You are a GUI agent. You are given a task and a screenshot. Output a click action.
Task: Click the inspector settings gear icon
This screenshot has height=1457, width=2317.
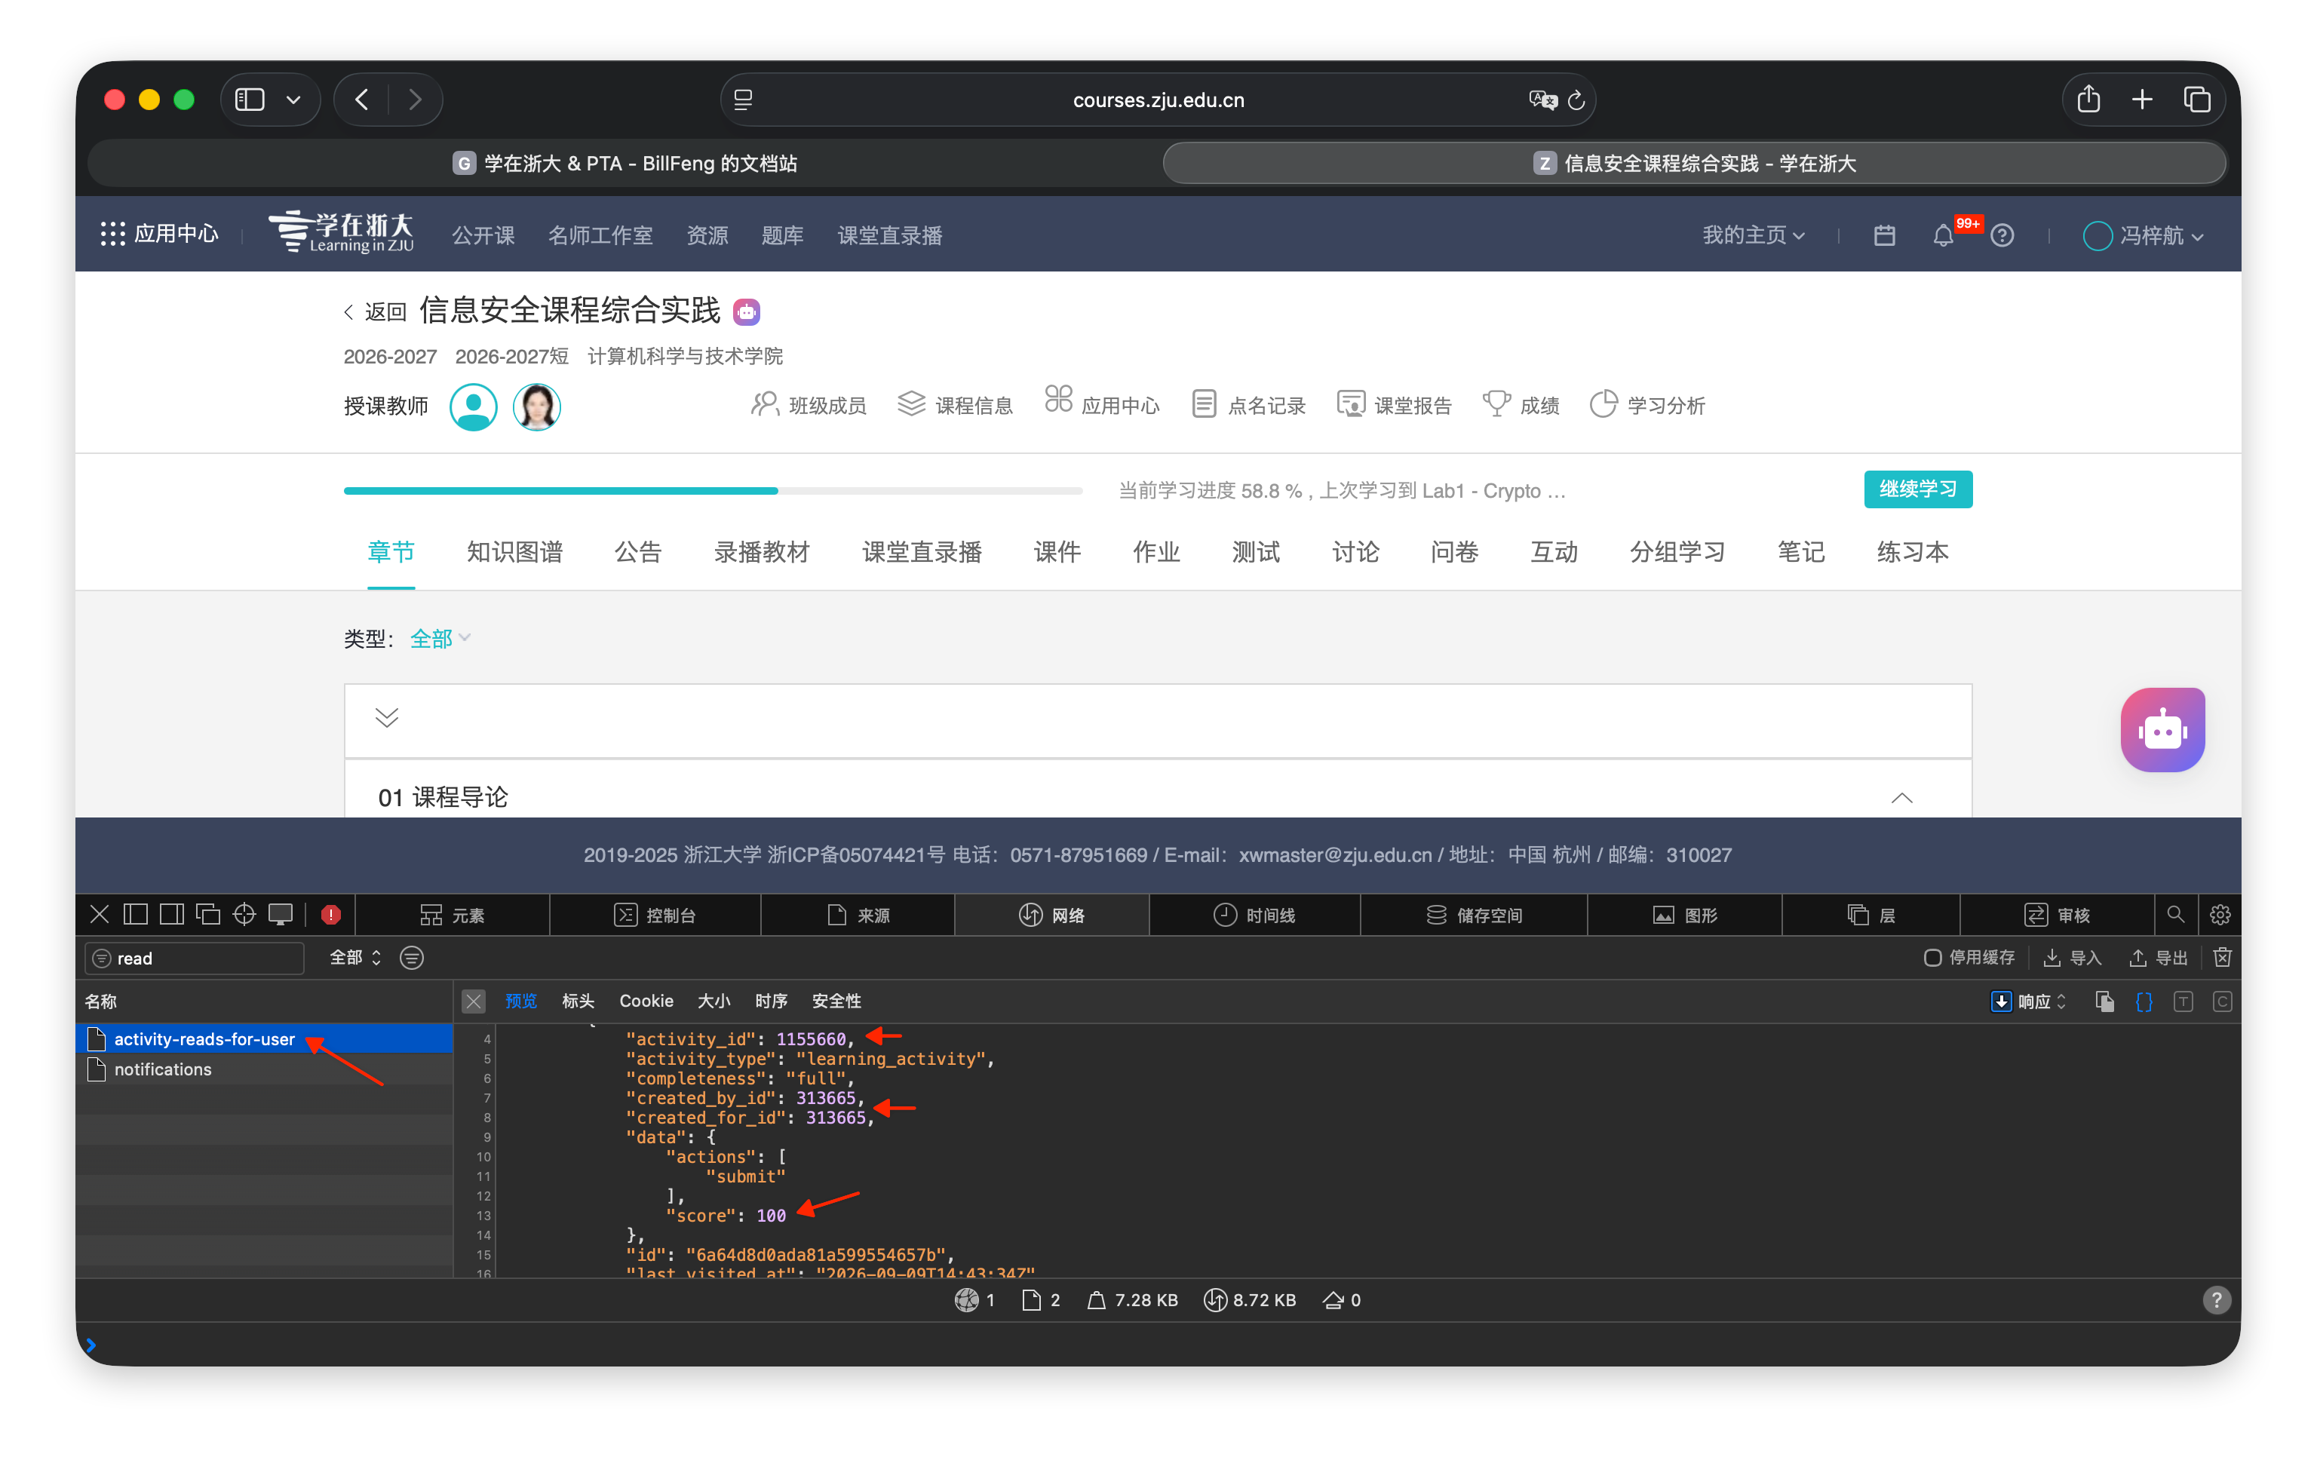coord(2220,914)
